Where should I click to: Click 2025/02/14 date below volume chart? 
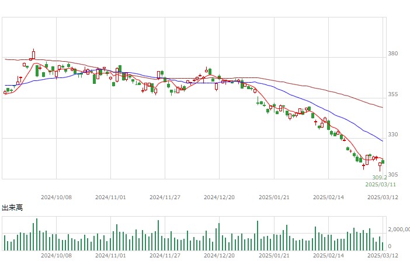[x=328, y=255]
